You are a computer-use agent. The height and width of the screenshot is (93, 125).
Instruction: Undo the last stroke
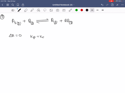(102, 5)
